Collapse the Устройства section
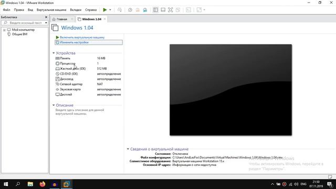Screen dimensions: 336x189 pyautogui.click(x=54, y=53)
